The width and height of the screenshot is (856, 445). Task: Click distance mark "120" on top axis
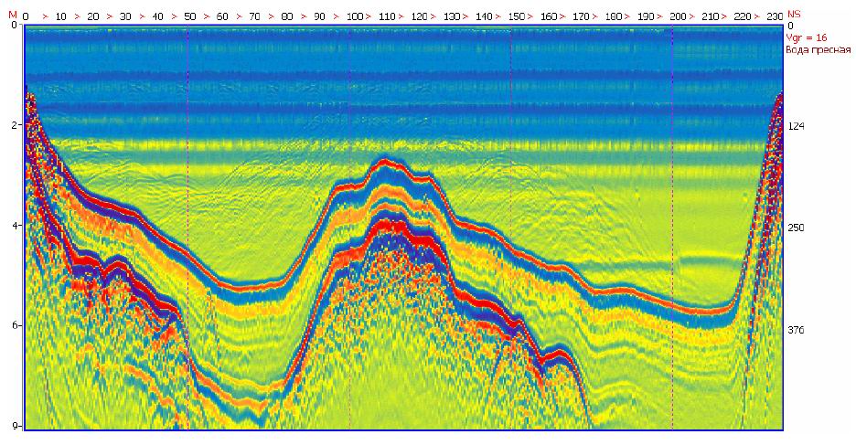pos(419,17)
